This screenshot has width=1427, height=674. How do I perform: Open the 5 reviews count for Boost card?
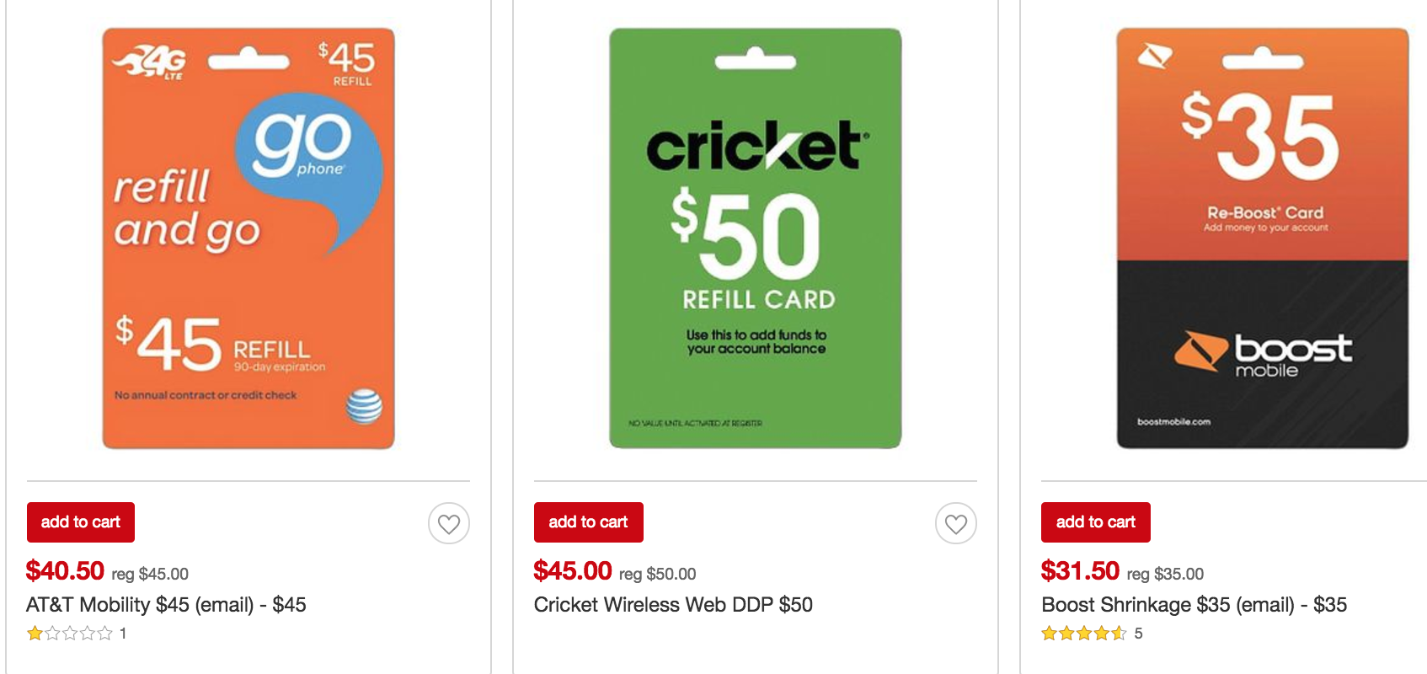[1138, 634]
